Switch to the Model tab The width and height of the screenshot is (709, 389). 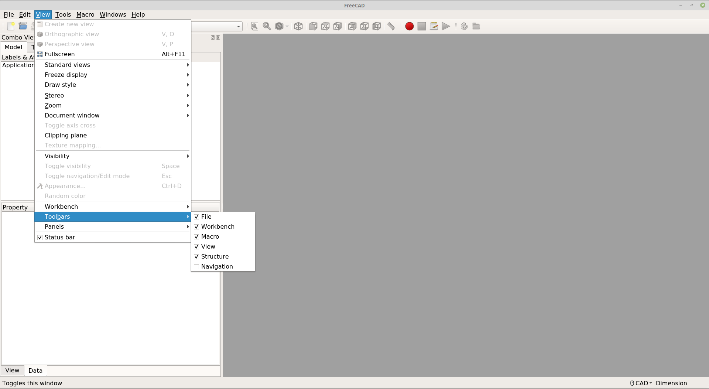(13, 47)
